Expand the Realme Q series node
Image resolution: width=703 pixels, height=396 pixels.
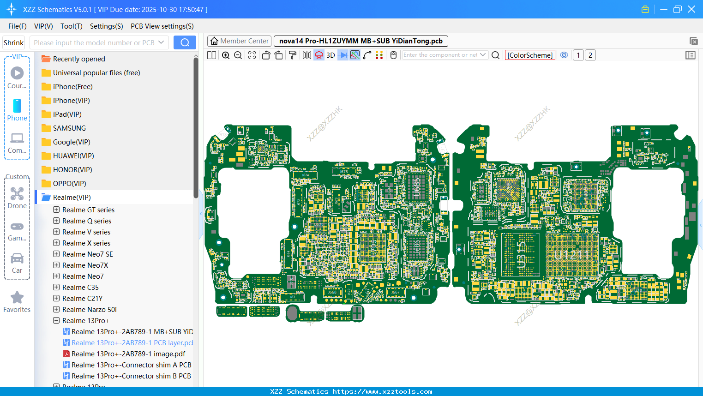tap(56, 221)
